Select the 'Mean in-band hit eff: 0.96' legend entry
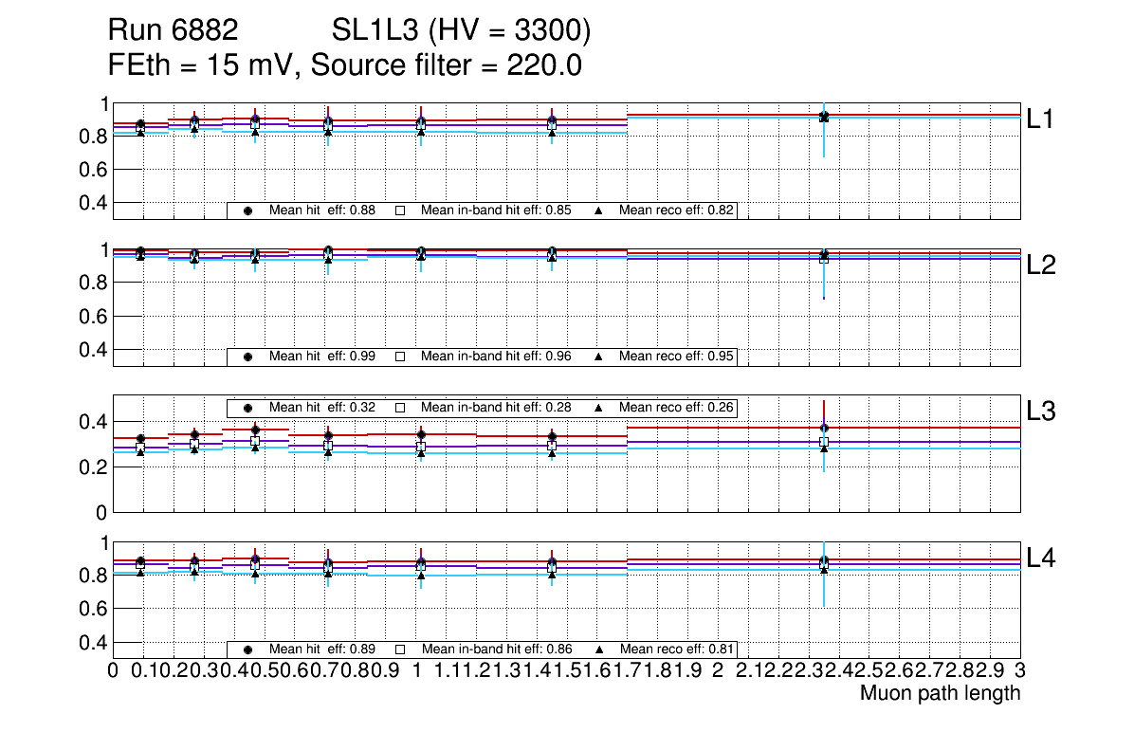This screenshot has height=732, width=1134. pos(495,357)
